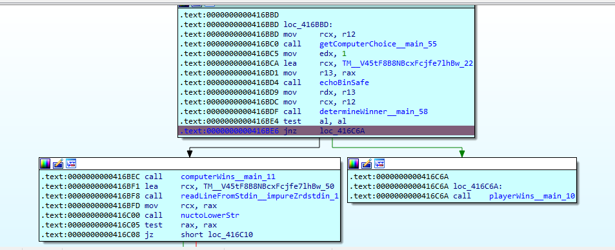
Task: Click 'mov rdx, r13' instruction
Action: [x=319, y=93]
